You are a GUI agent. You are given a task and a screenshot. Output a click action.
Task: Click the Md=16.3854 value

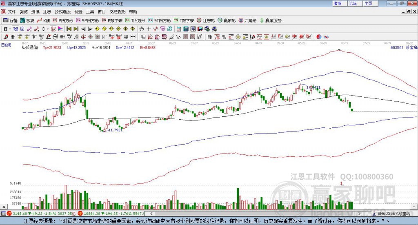click(101, 47)
